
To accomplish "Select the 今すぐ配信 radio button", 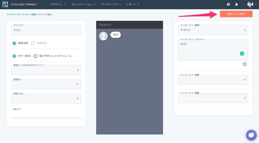I will (14, 56).
